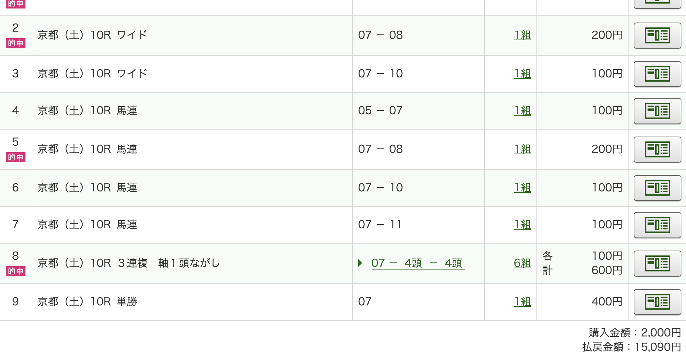Click the triangle arrow beside 07 − 4頭

[x=360, y=263]
